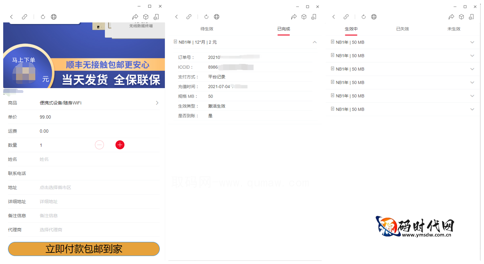Decrease quantity with the minus button
Screen dimensions: 484x264
click(x=99, y=145)
